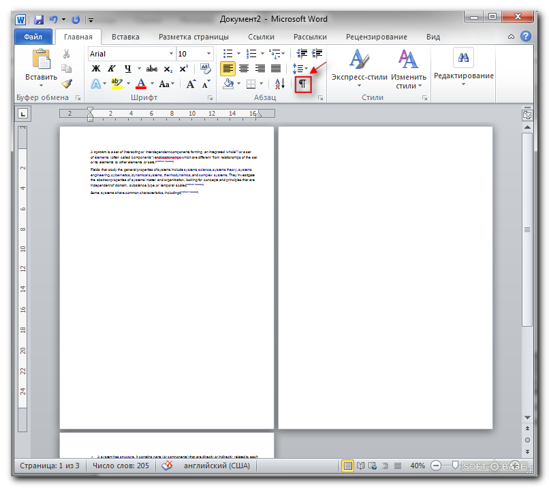549x488 pixels.
Task: Switch to the Рецензирование tab
Action: (x=377, y=37)
